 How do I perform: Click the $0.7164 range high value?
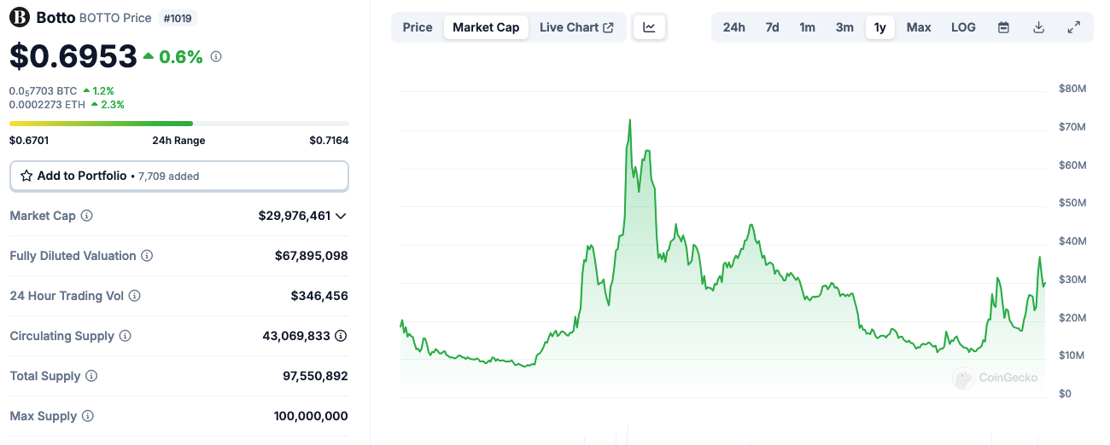[330, 141]
